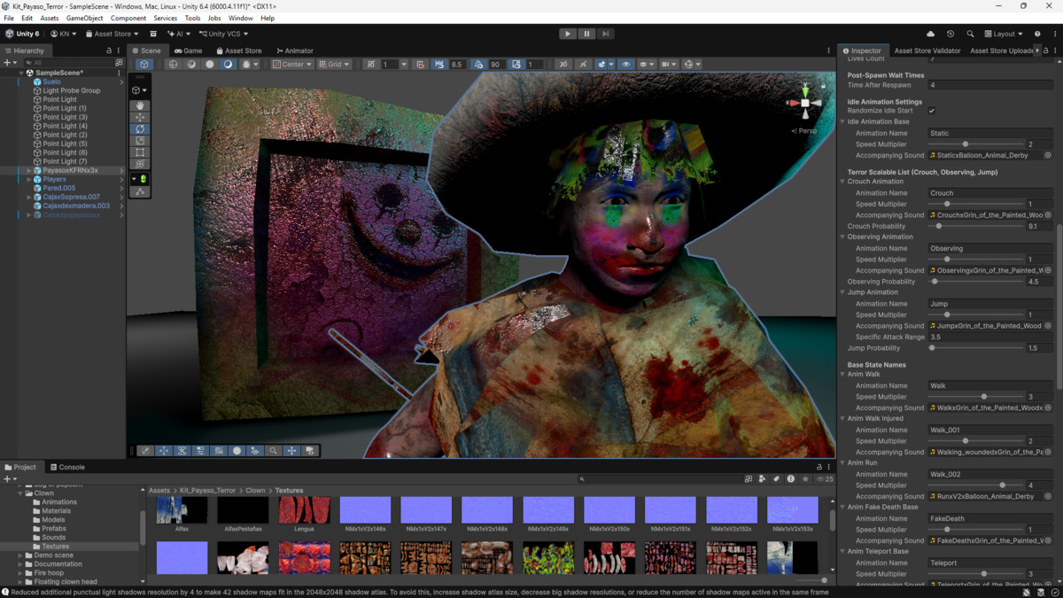Toggle the rotation snap 90 icon
This screenshot has width=1063, height=598.
click(478, 64)
